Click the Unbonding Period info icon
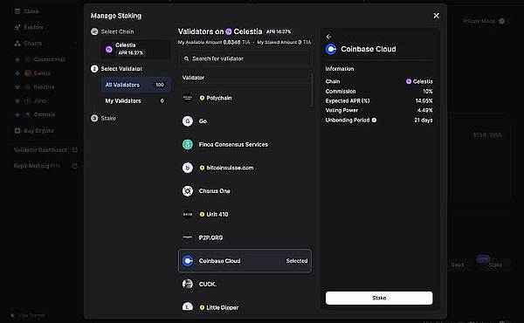Screen dimensions: 524x323 (x=375, y=120)
